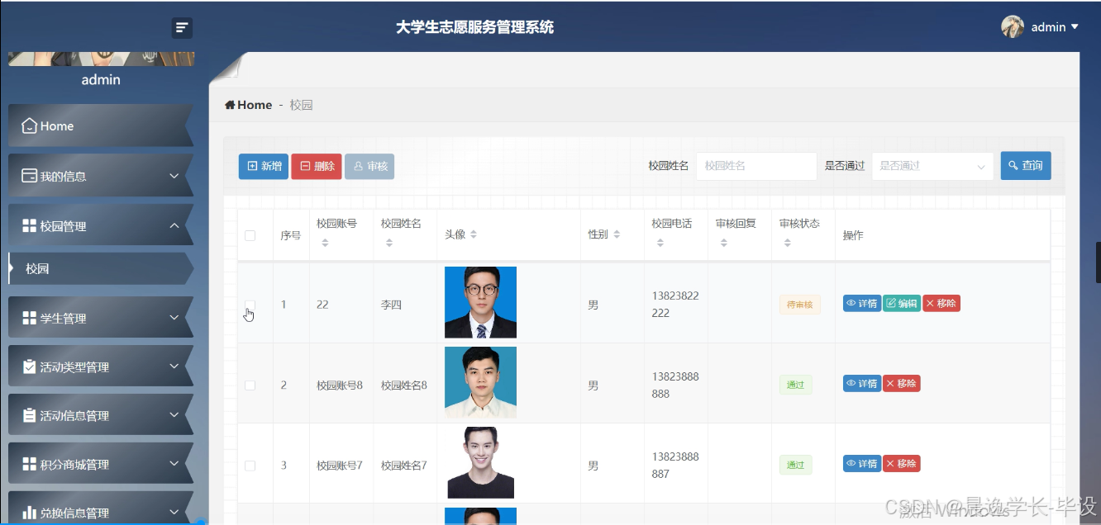1101x525 pixels.
Task: Click 移除 for 校园姓名8
Action: (902, 384)
